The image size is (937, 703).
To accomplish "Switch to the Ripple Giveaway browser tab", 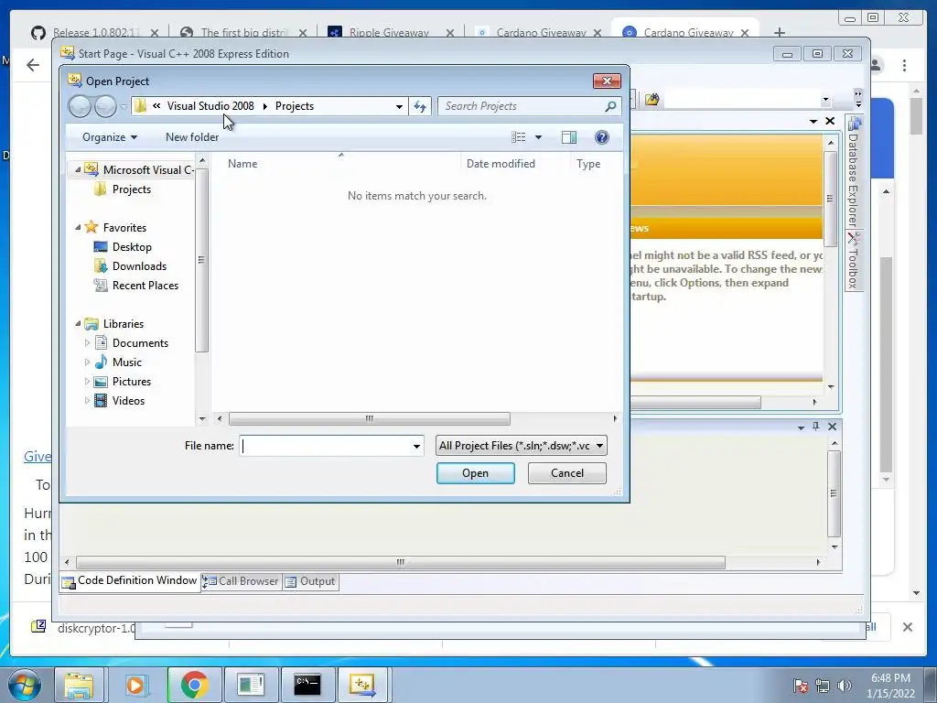I will [x=389, y=33].
